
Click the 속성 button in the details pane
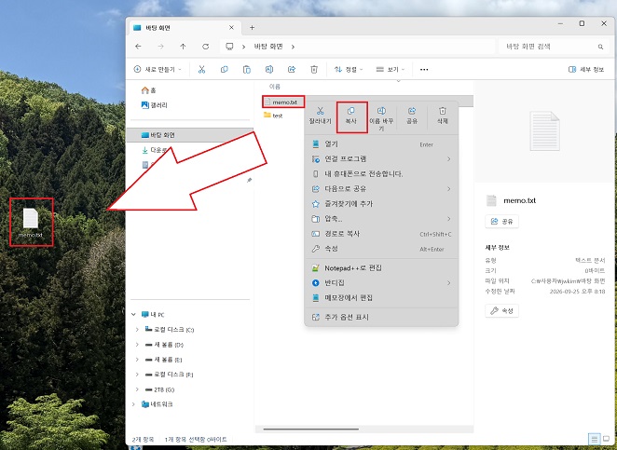tap(501, 311)
